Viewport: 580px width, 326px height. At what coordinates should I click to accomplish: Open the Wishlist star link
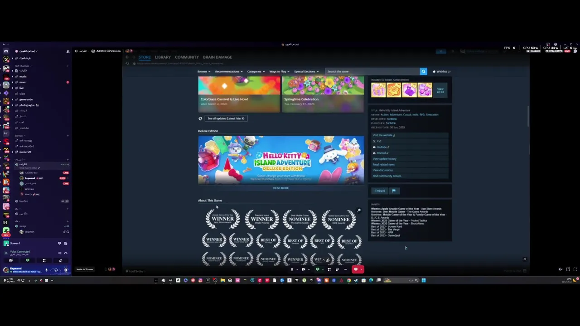[x=441, y=72]
